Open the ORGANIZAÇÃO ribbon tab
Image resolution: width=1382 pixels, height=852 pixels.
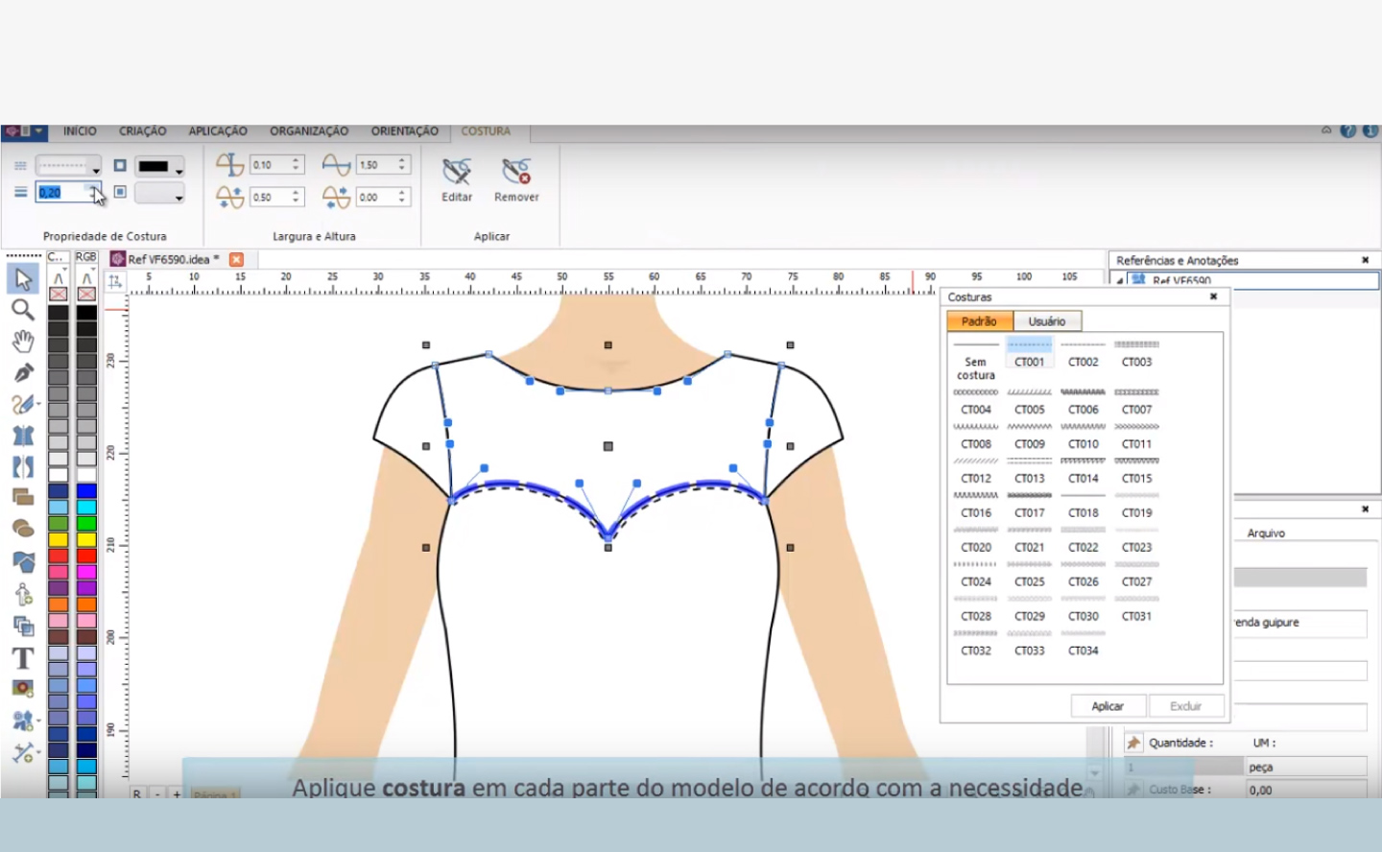(x=309, y=131)
